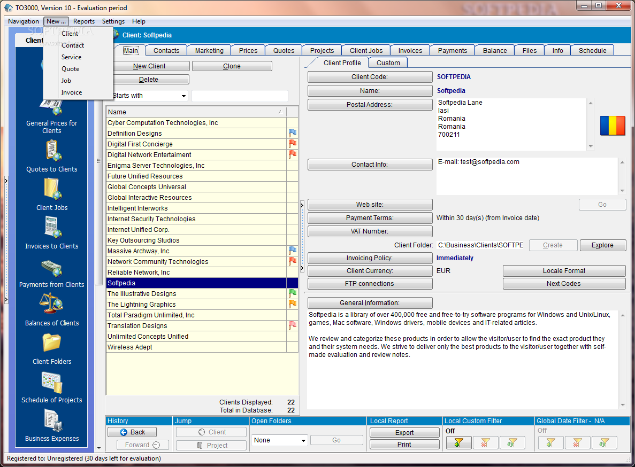Remove the Local Custom Filter
The height and width of the screenshot is (467, 635).
coord(485,443)
